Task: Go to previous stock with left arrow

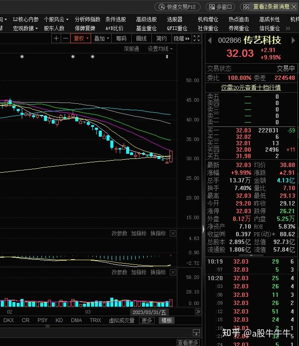Action: pyautogui.click(x=210, y=40)
